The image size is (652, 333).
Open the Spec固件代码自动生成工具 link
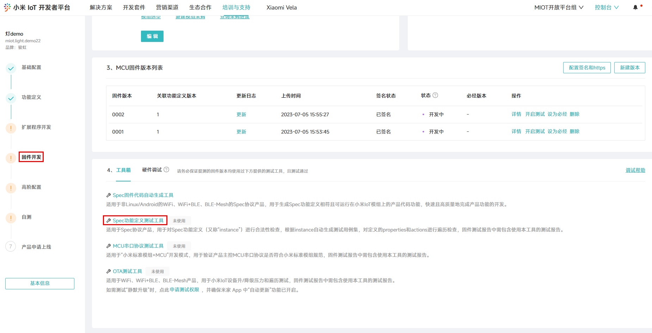pos(143,195)
